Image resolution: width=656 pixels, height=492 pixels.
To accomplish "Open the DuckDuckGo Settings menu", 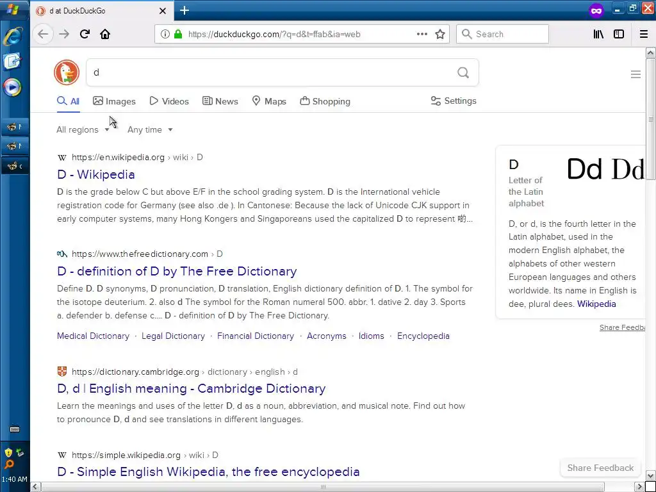I will pos(454,101).
